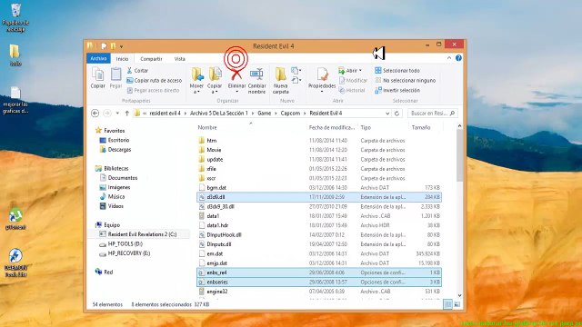Click Invertir selección
The image size is (582, 327).
click(x=397, y=91)
